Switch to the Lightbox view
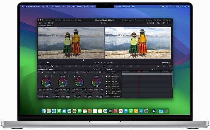 tap(167, 20)
